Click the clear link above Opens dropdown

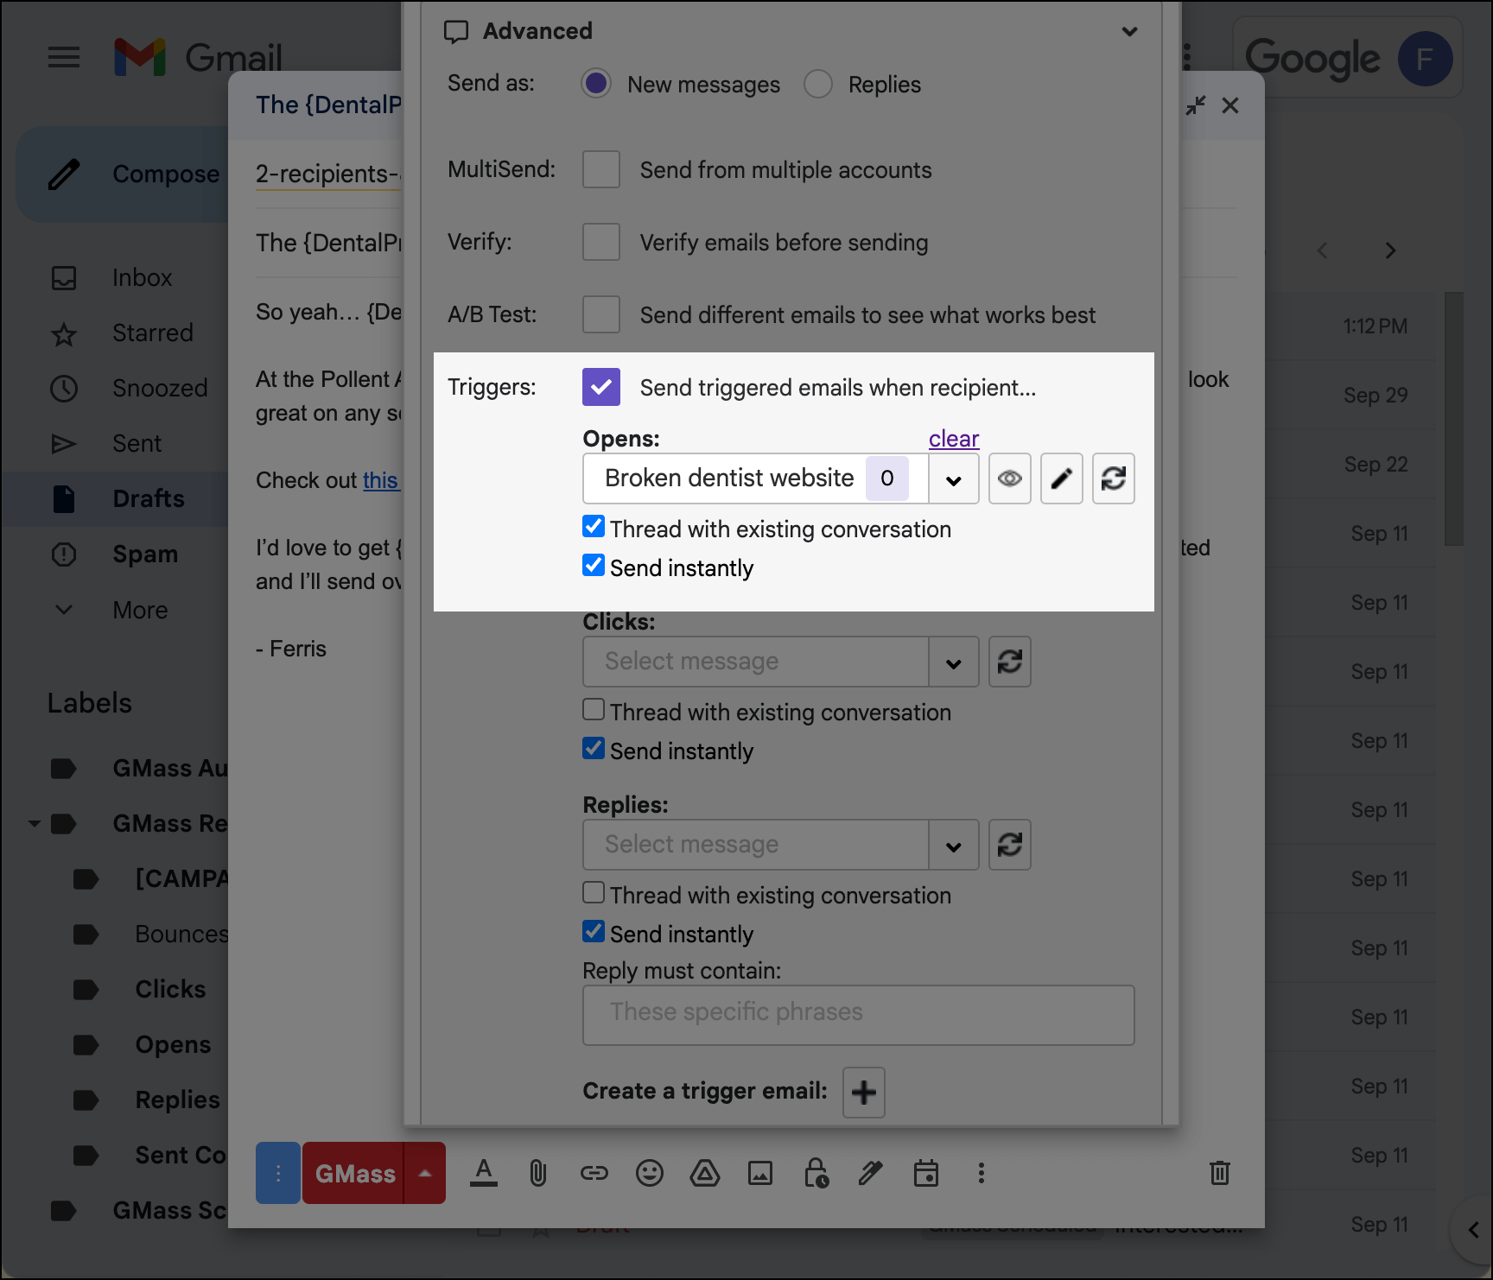tap(954, 439)
